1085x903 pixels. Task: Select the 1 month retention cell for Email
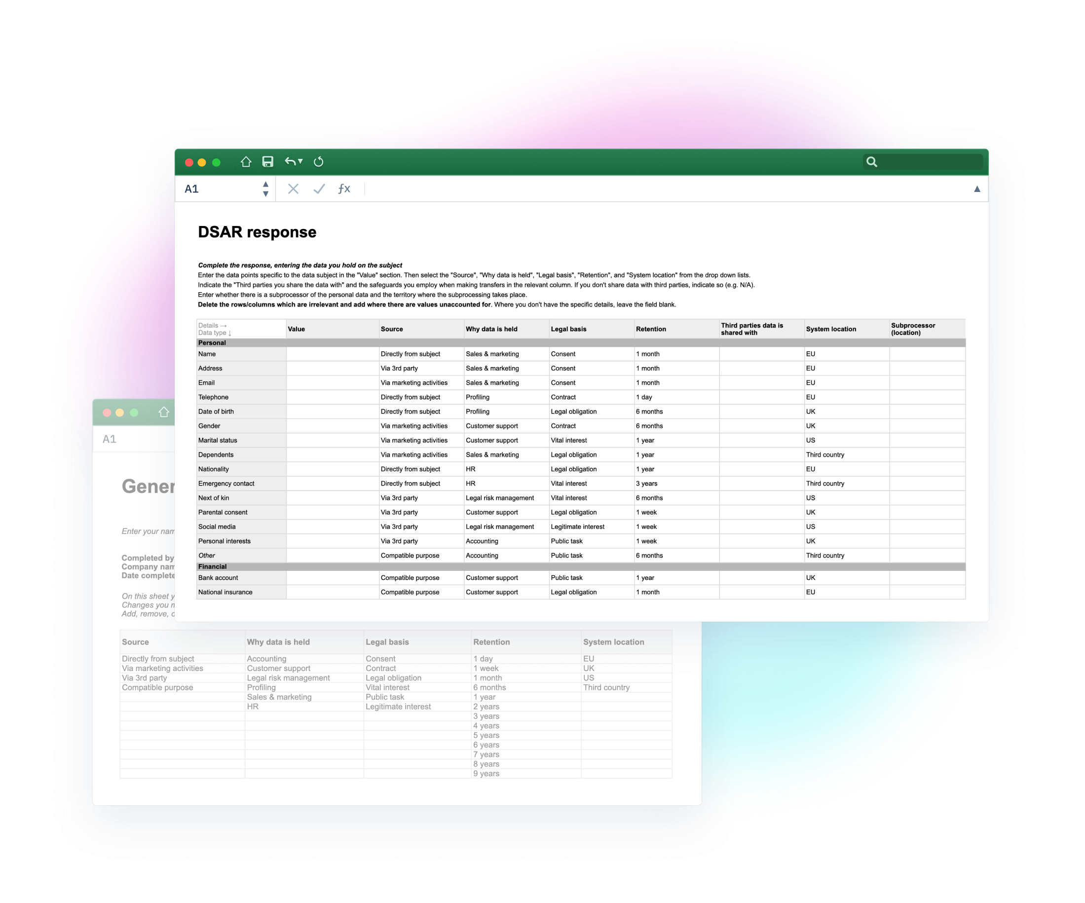click(x=676, y=382)
